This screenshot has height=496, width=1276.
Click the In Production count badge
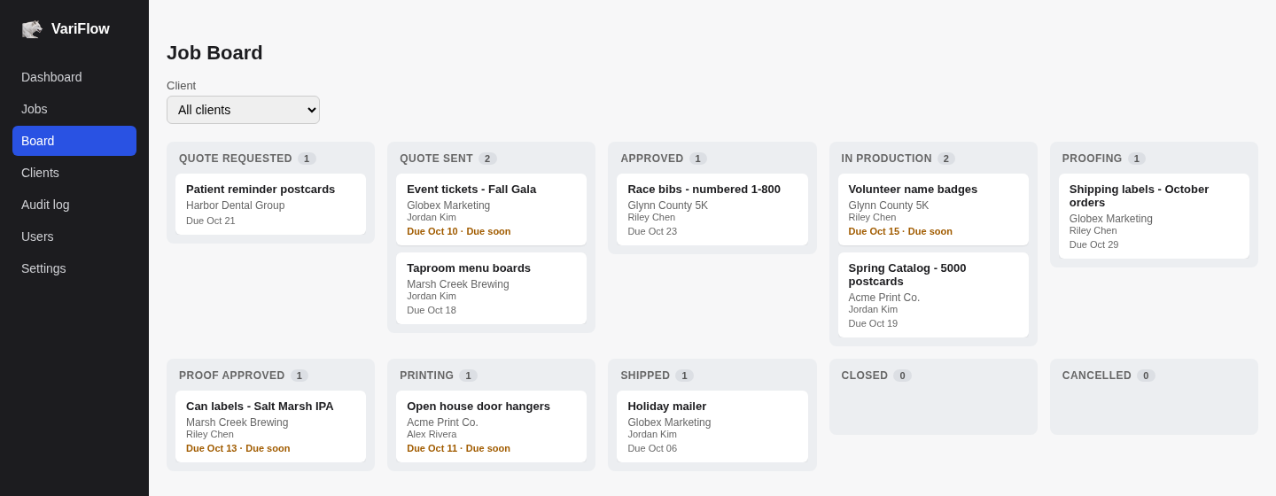pos(946,159)
